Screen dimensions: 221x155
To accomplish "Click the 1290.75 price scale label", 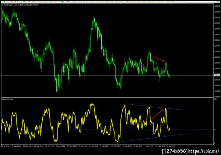I will tap(217, 23).
